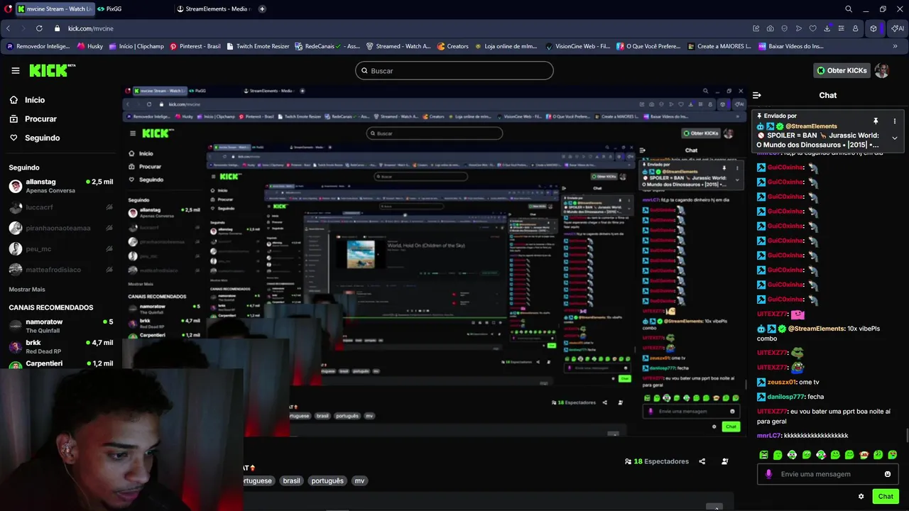The height and width of the screenshot is (511, 909).
Task: Expand Mostrar Mais in followed list
Action: click(x=27, y=290)
